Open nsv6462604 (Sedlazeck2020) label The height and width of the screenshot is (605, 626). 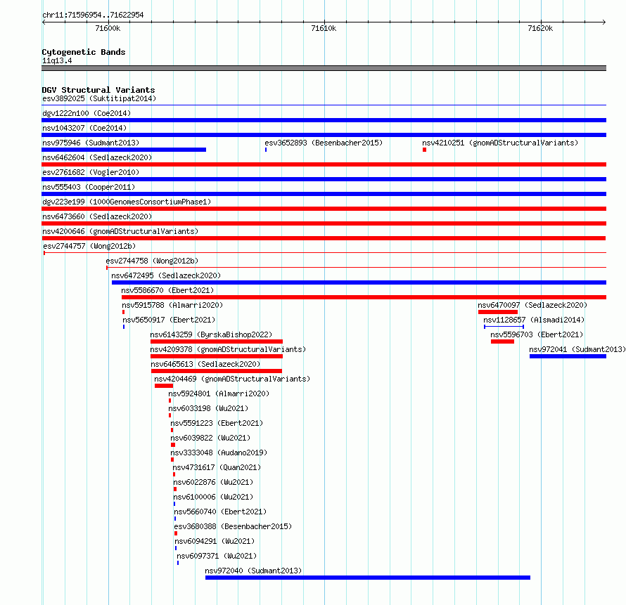pyautogui.click(x=97, y=157)
